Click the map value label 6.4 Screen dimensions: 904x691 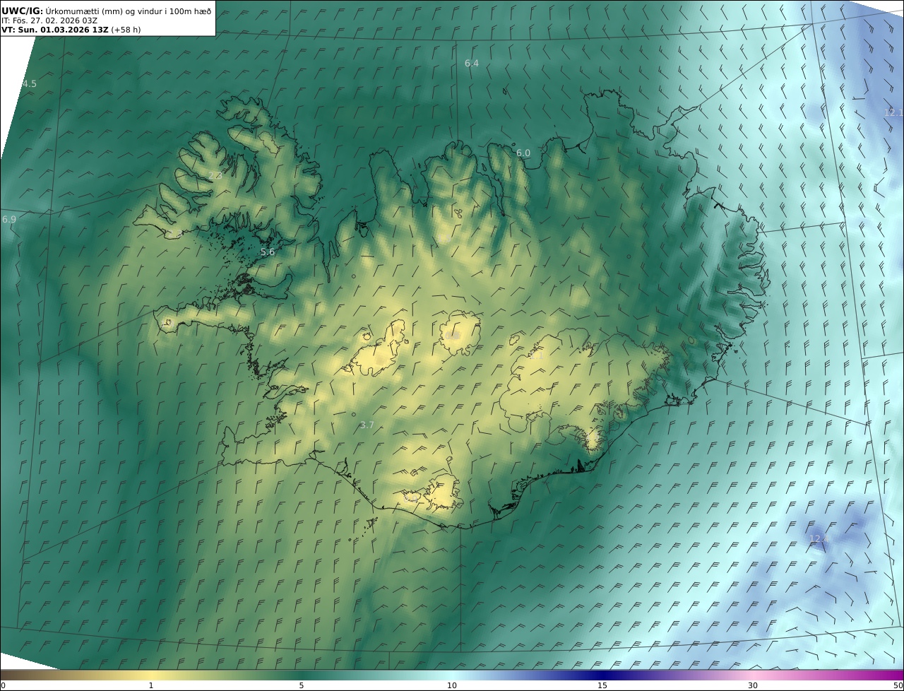(472, 64)
